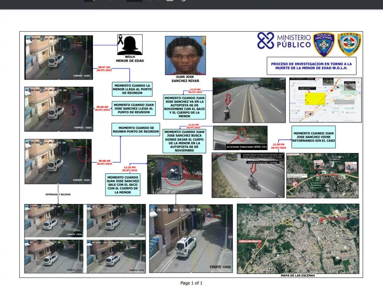Click the 'Page 1 of 1' indicator

point(191,283)
